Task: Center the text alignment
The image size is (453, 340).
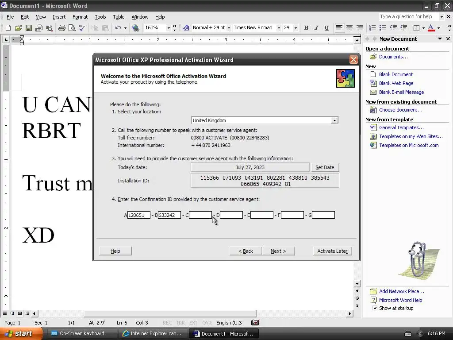Action: (x=349, y=28)
